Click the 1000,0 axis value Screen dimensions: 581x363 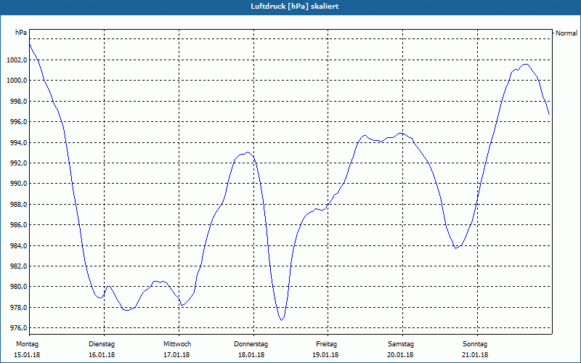(x=17, y=81)
